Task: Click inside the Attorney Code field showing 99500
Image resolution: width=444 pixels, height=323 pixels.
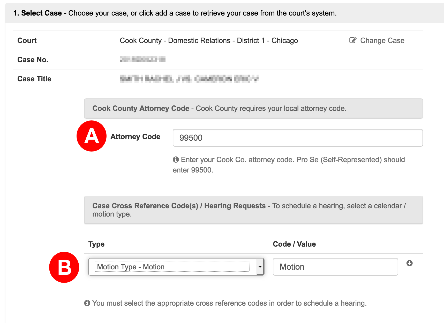Action: tap(297, 138)
